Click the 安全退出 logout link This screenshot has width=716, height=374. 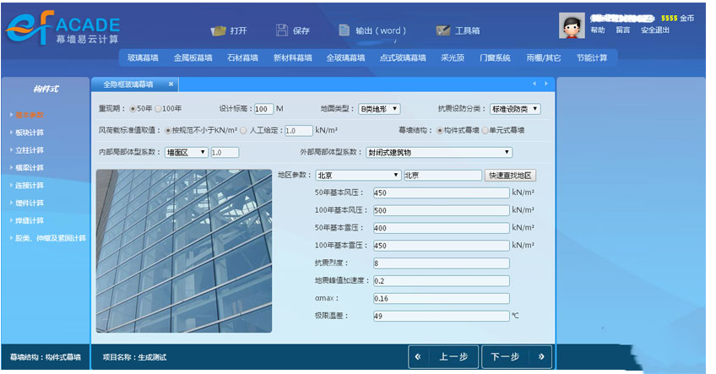pos(655,30)
